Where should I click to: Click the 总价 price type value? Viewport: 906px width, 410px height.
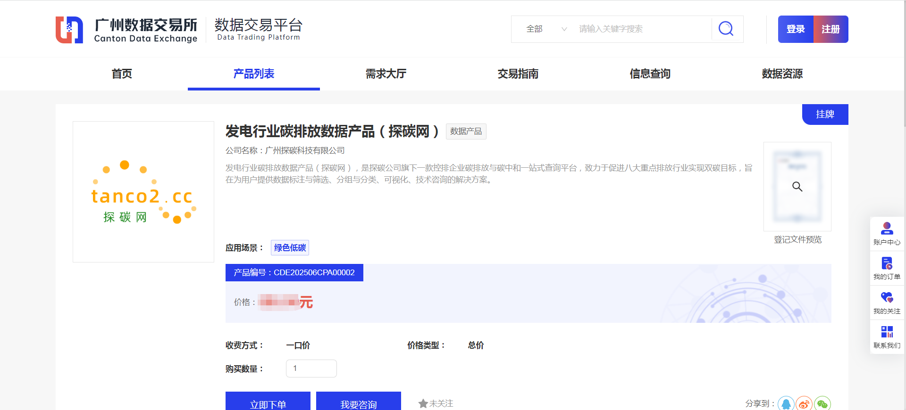tap(476, 345)
